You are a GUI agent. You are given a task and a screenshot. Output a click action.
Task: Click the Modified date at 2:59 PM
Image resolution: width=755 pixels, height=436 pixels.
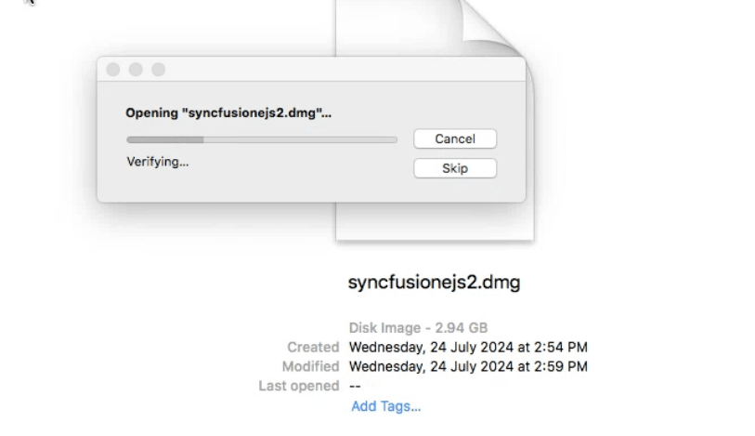[468, 366]
